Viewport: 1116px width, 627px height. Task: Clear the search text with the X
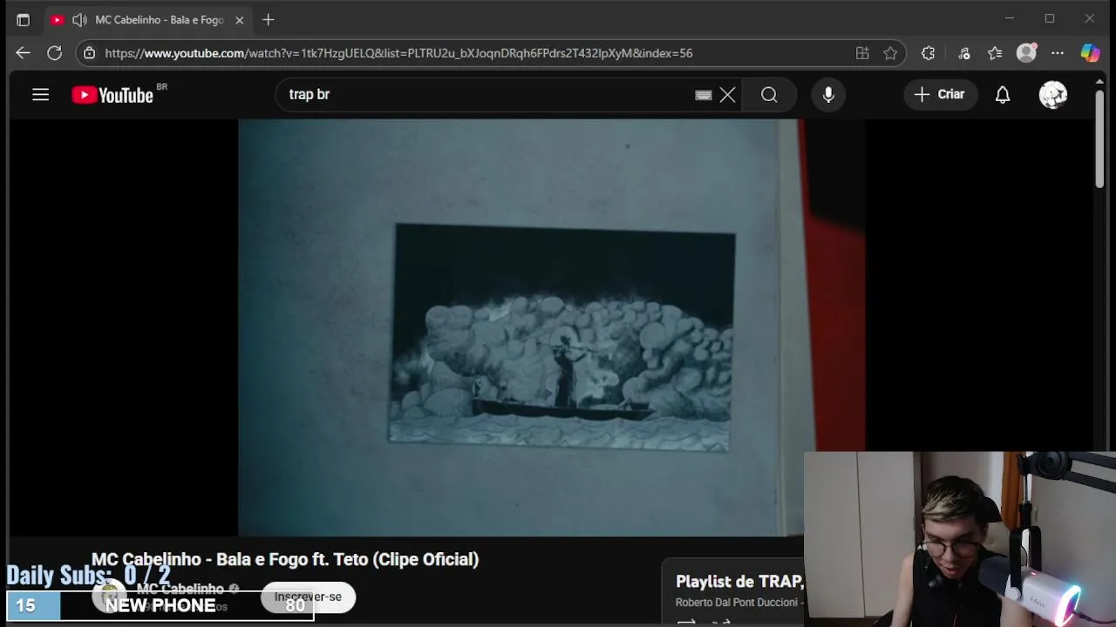728,94
